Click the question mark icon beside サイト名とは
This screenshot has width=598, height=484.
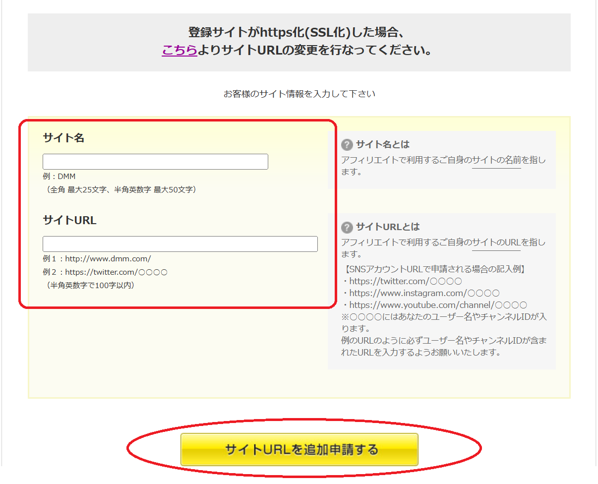(x=347, y=145)
